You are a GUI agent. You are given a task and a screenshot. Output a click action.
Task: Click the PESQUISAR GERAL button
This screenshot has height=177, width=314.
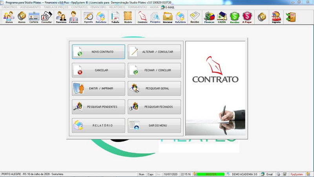pyautogui.click(x=154, y=88)
